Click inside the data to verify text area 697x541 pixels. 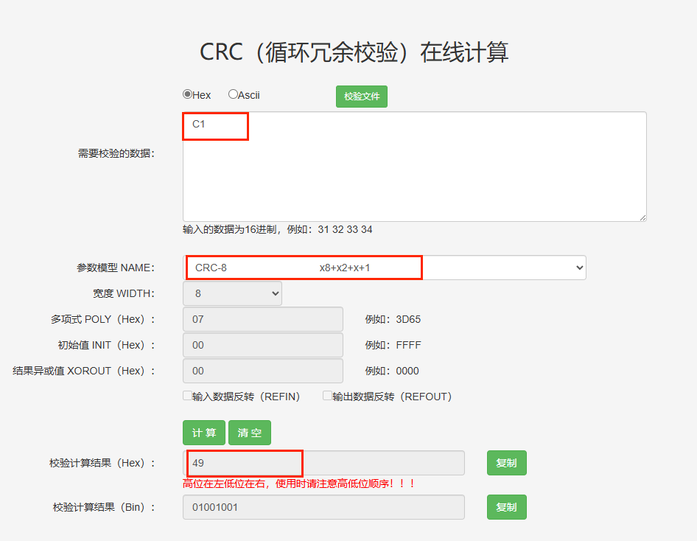(414, 167)
